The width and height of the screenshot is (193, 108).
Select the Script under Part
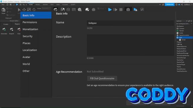click(x=184, y=40)
